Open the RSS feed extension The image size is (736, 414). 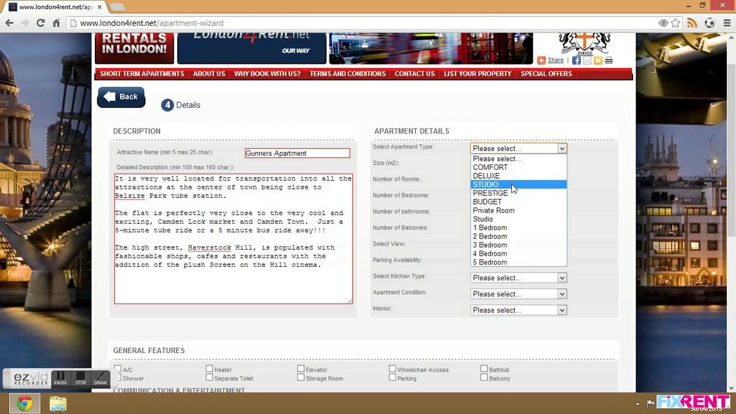click(x=692, y=23)
